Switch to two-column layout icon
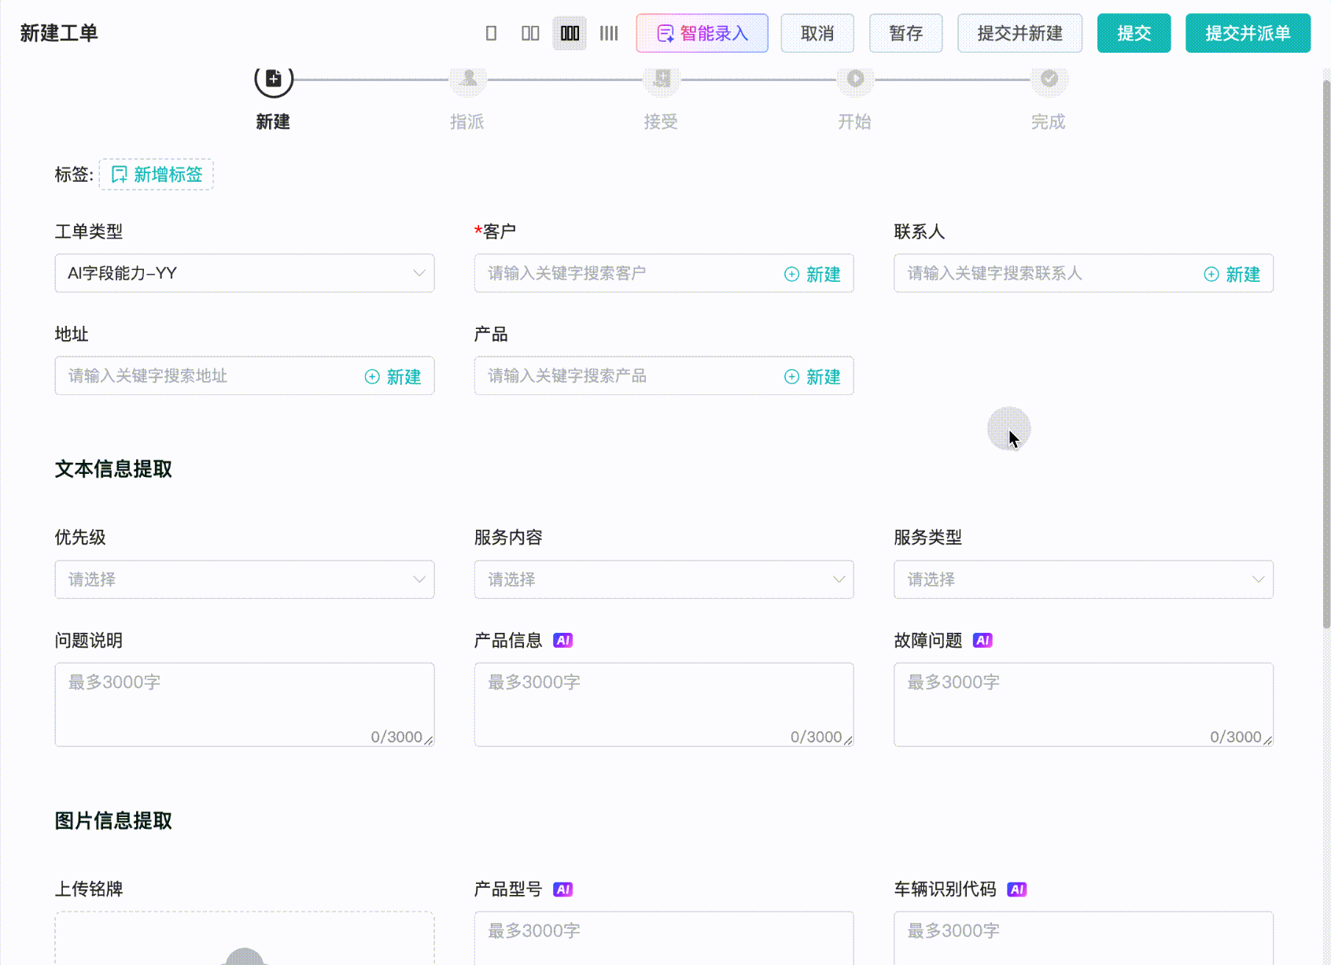This screenshot has width=1331, height=965. tap(530, 33)
